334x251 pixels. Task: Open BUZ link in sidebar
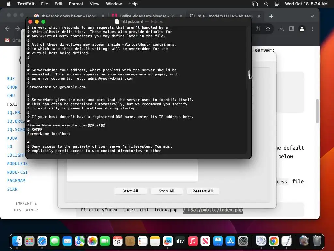[x=11, y=78]
